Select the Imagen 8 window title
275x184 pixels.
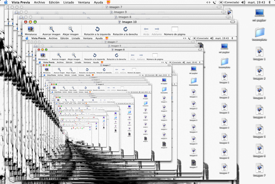pyautogui.click(x=125, y=17)
